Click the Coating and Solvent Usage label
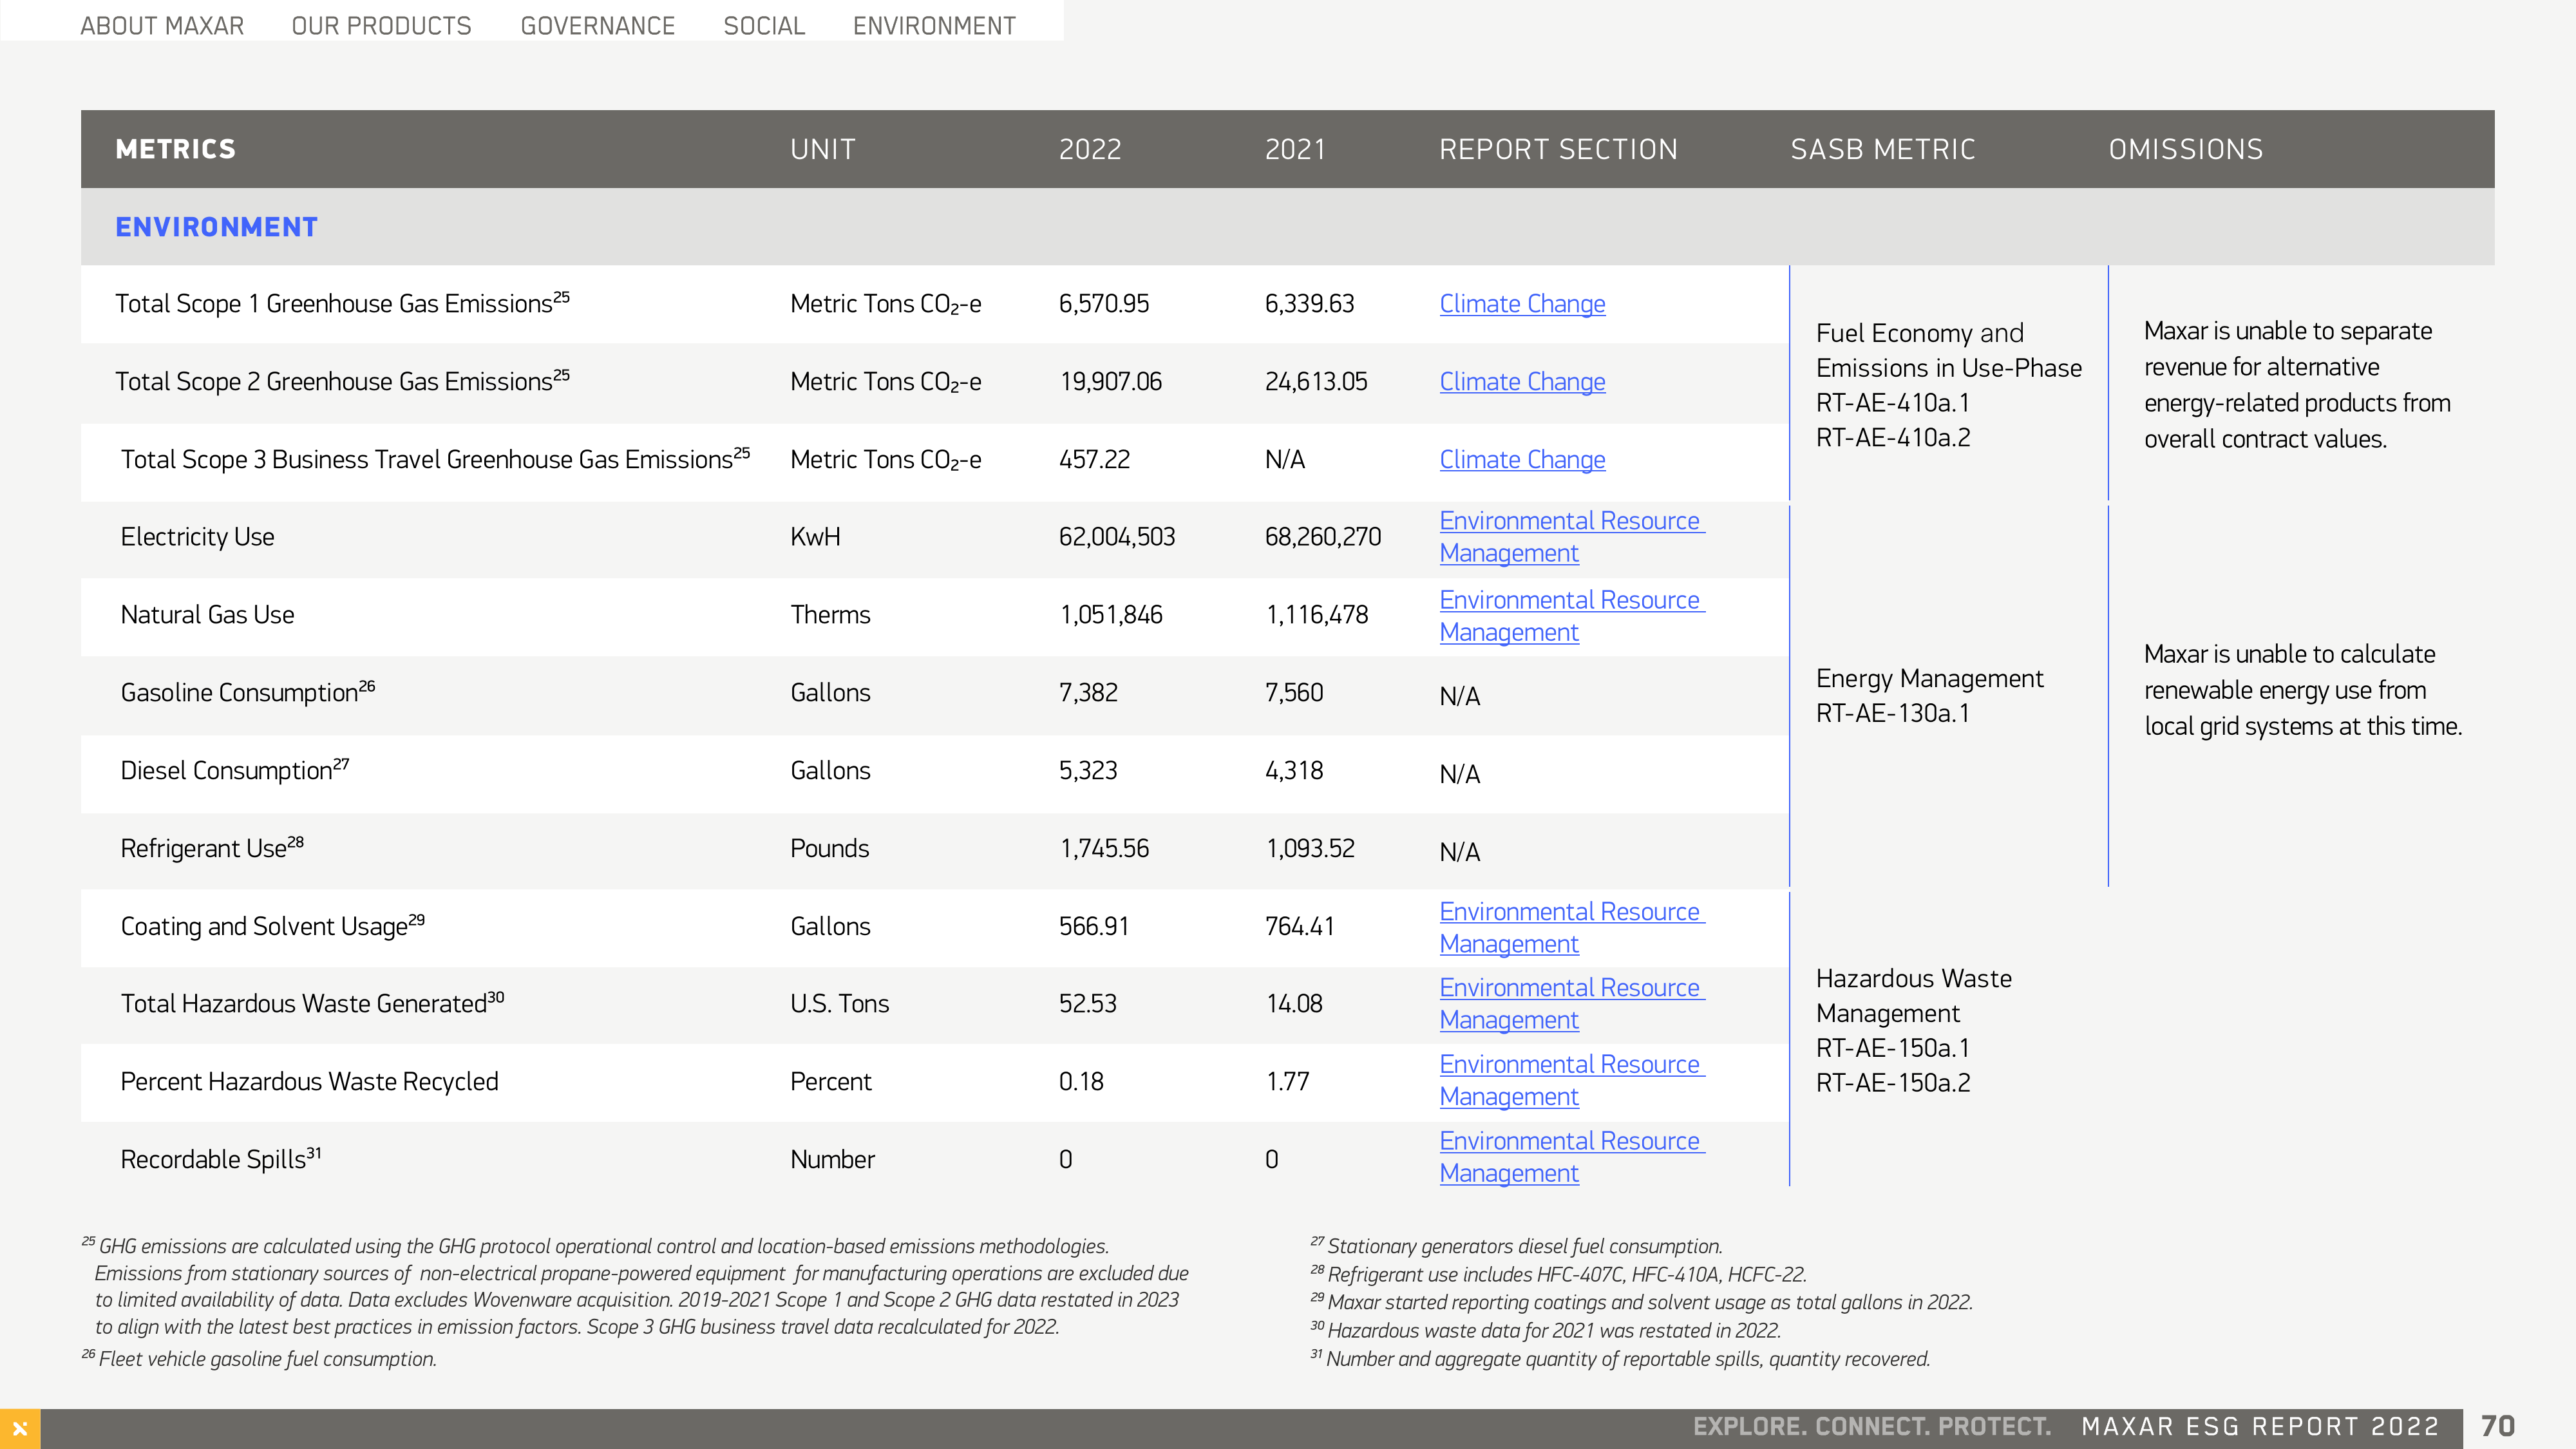 coord(273,926)
